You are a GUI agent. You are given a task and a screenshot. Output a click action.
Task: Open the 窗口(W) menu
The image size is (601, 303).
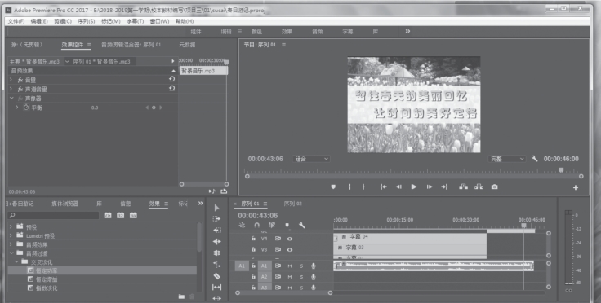[x=159, y=21]
